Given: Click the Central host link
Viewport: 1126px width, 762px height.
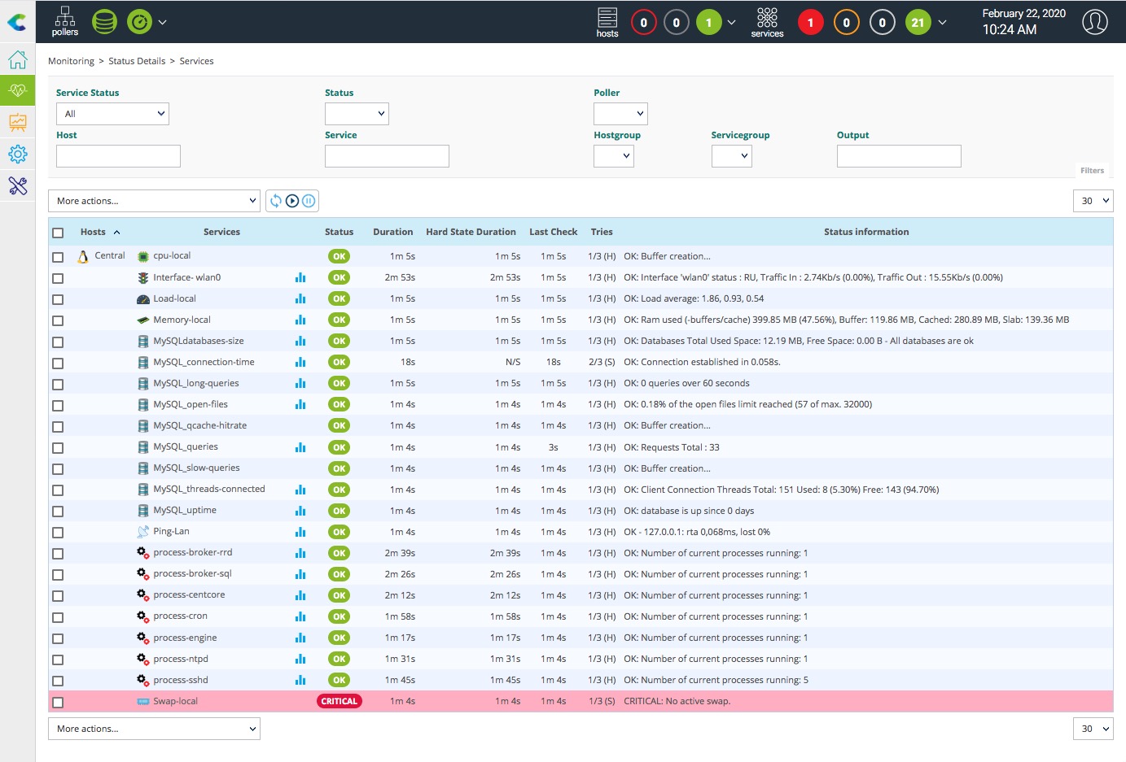Looking at the screenshot, I should [x=110, y=255].
